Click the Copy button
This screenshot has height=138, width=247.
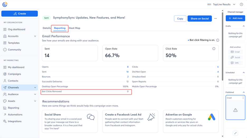pyautogui.click(x=180, y=19)
